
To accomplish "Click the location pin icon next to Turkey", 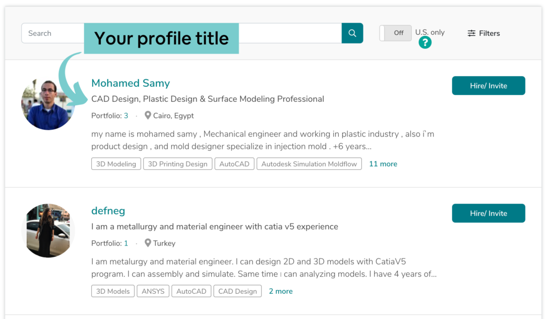I will click(148, 242).
